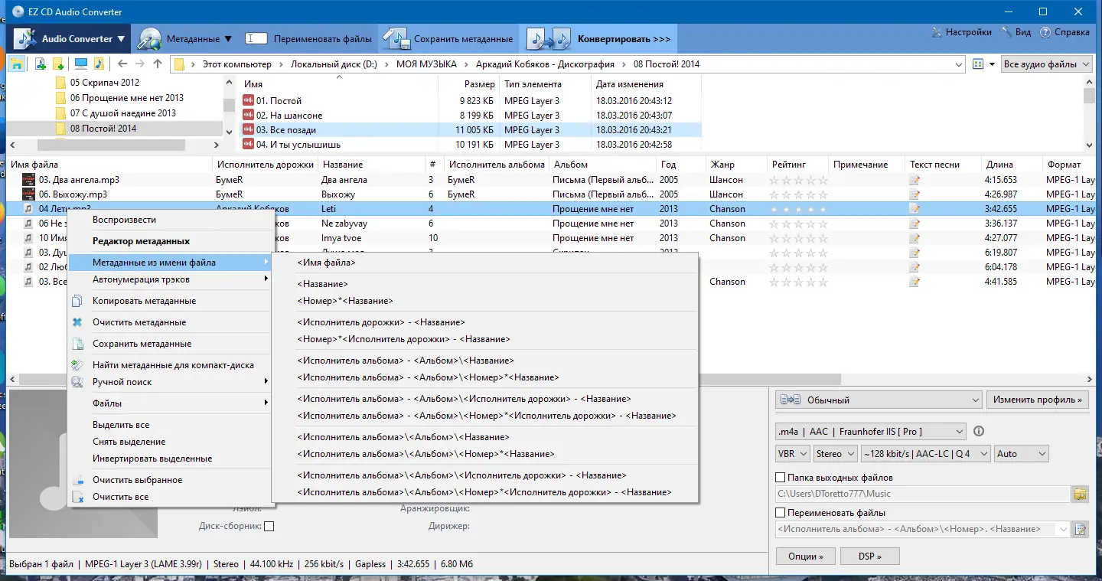Click Очистить все menu entry
The height and width of the screenshot is (581, 1102).
[171, 497]
